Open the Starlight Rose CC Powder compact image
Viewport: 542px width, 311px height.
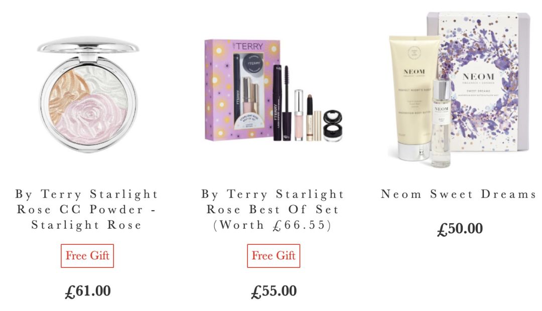(88, 94)
